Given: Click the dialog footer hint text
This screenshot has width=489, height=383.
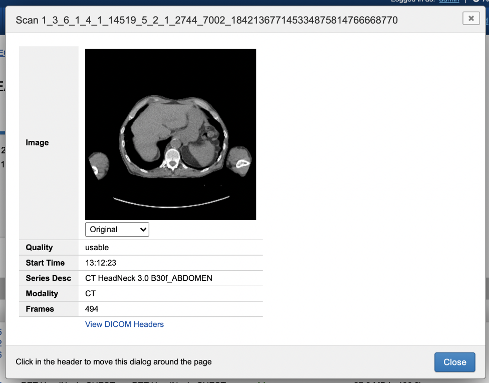Looking at the screenshot, I should pyautogui.click(x=114, y=362).
